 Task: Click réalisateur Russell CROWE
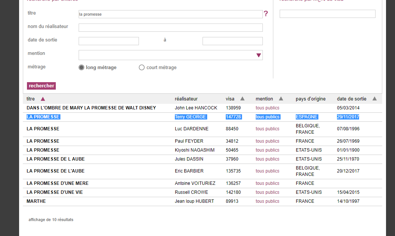tap(191, 192)
